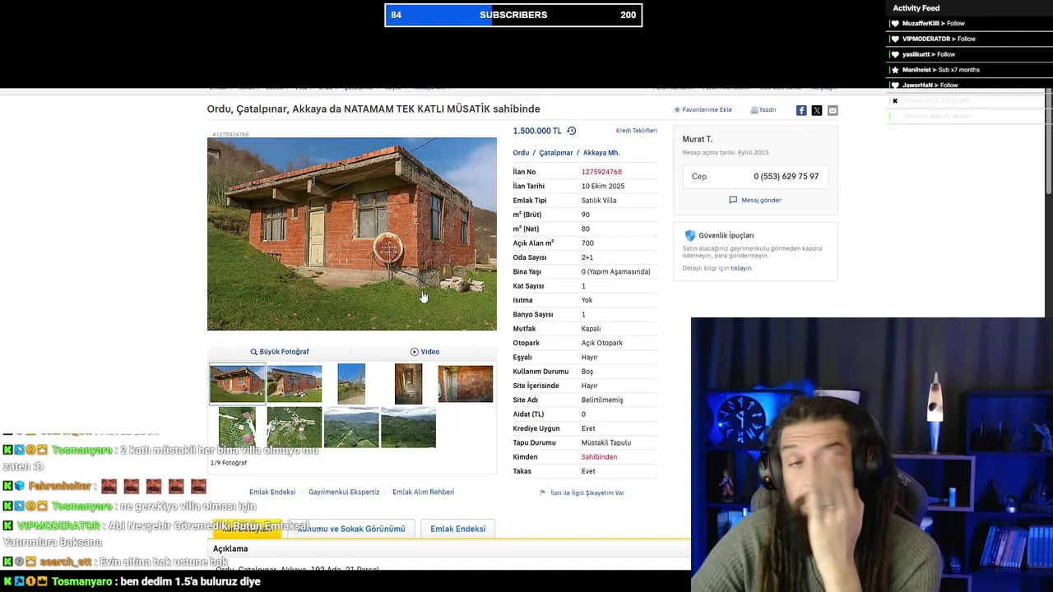1053x592 pixels.
Task: Select the first thumbnail showing the house front
Action: (238, 384)
